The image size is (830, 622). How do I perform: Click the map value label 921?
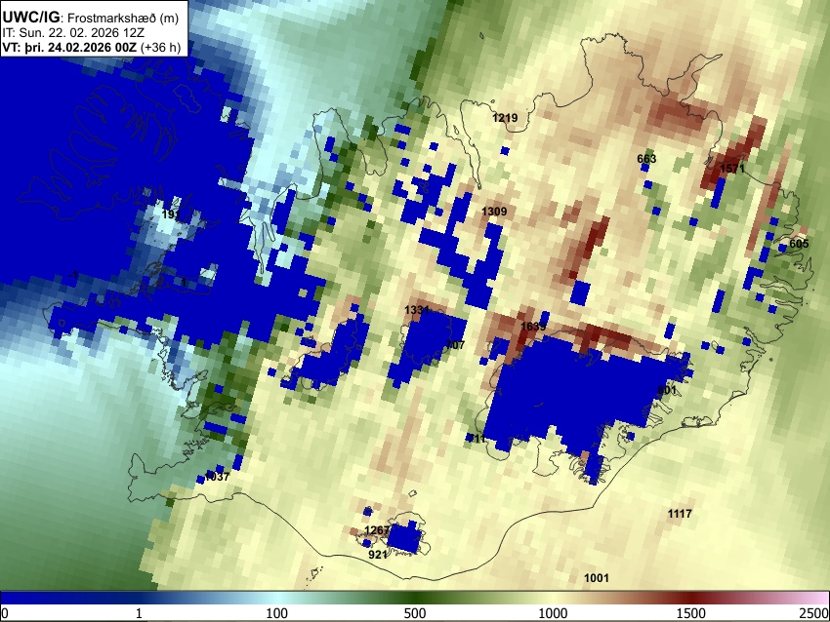point(378,555)
